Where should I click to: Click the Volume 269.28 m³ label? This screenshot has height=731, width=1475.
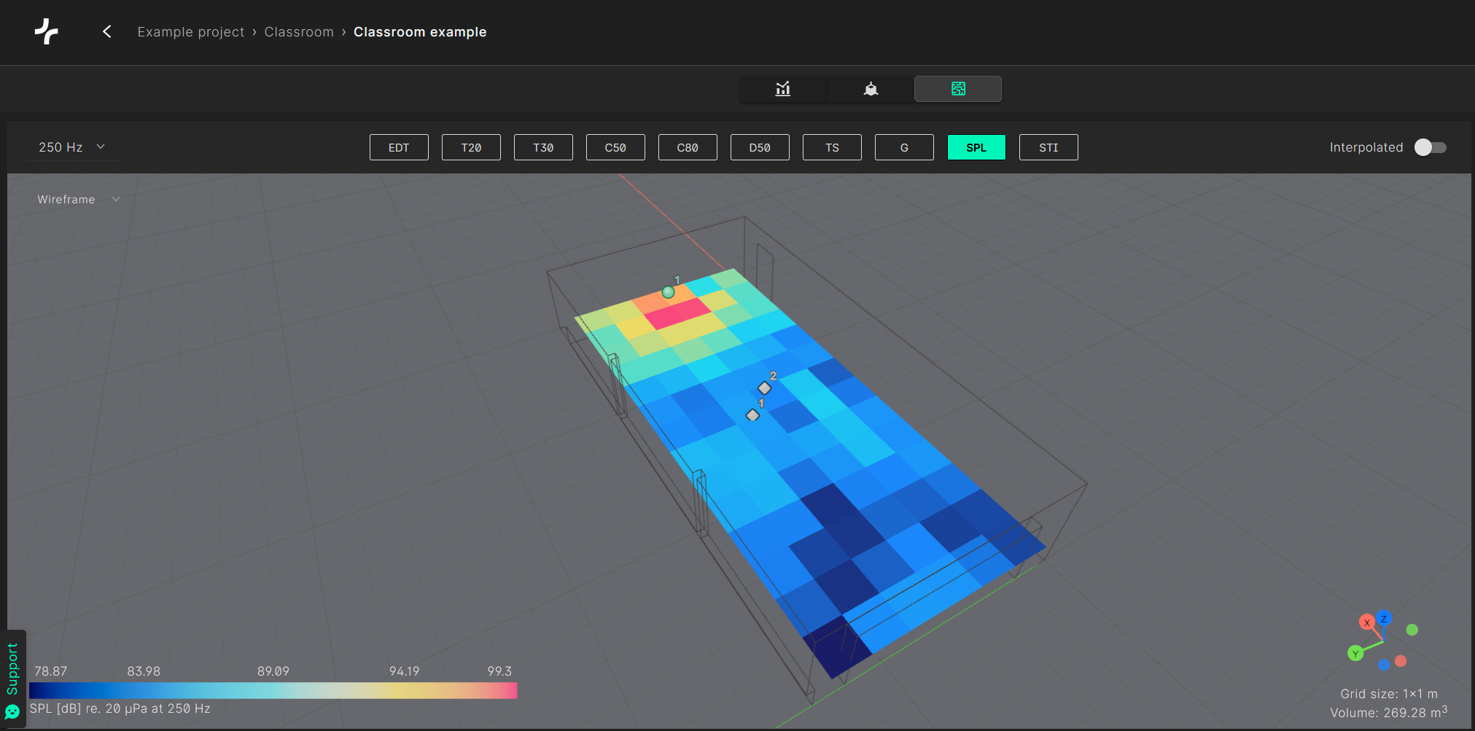(x=1389, y=712)
